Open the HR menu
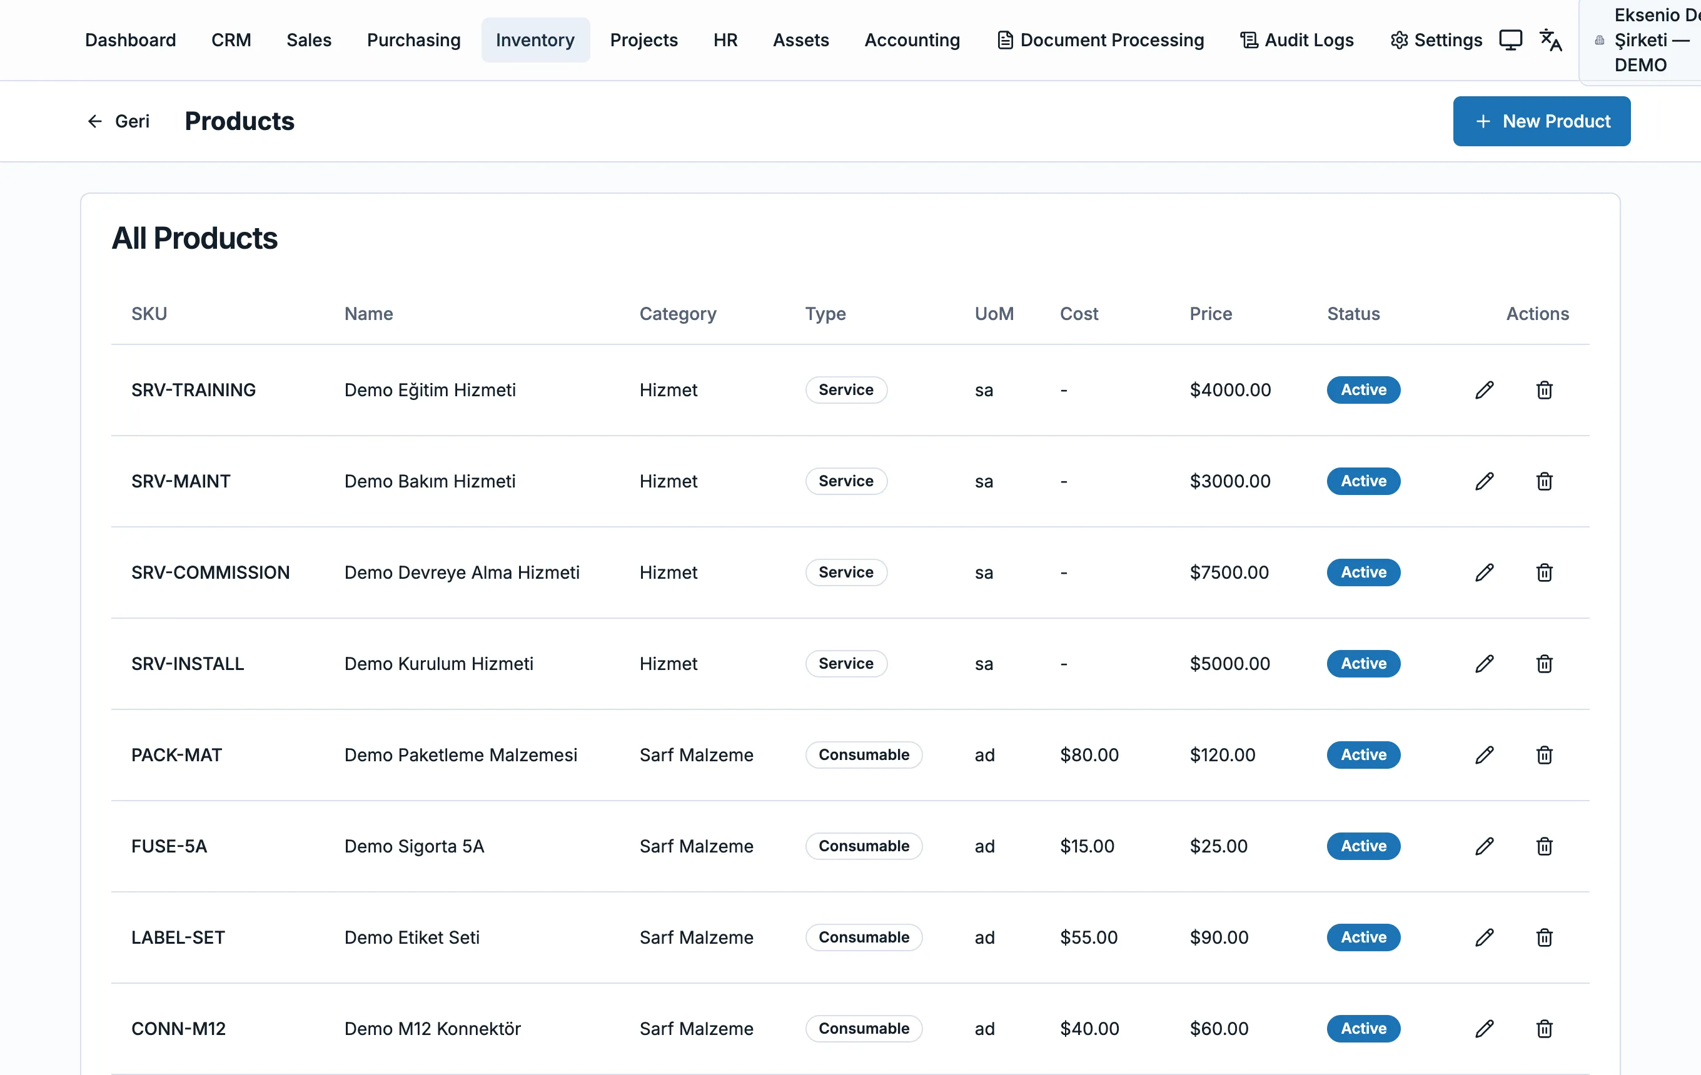 725,40
